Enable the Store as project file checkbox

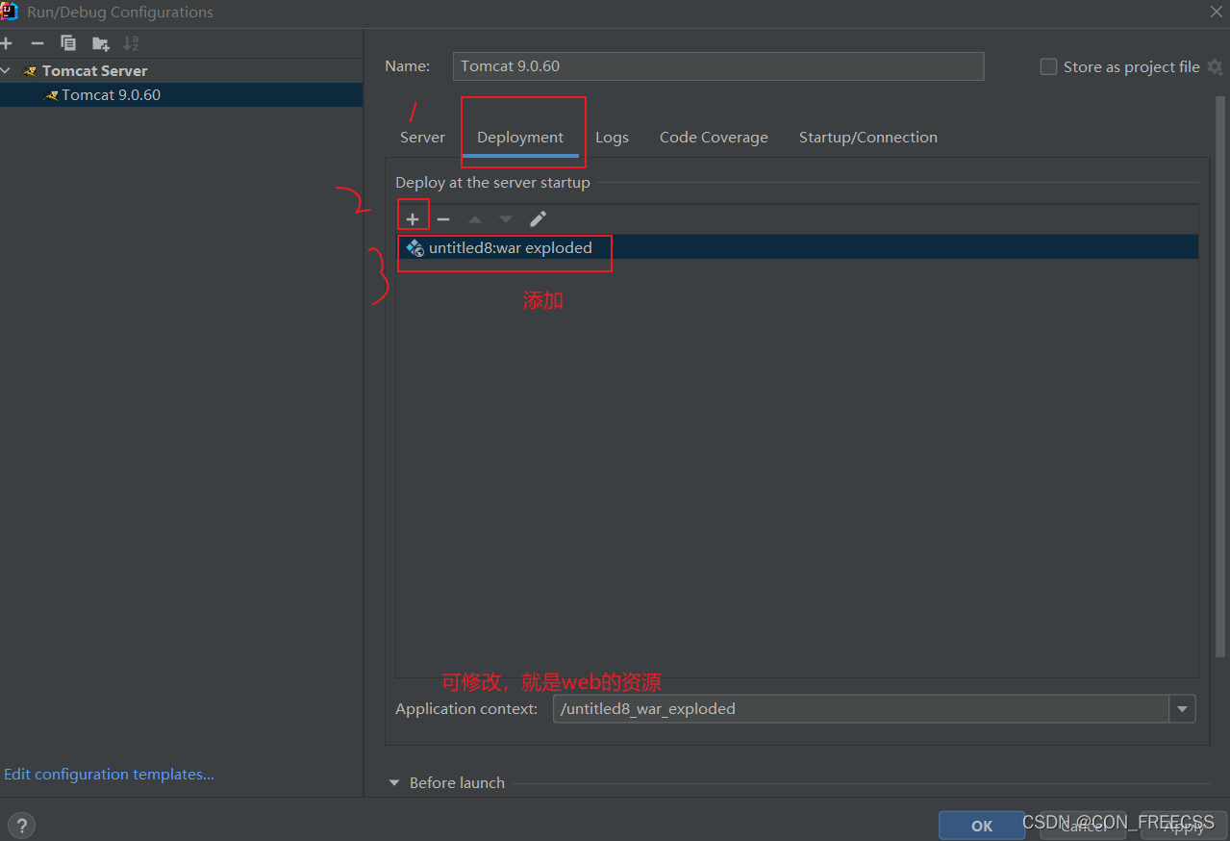1048,66
